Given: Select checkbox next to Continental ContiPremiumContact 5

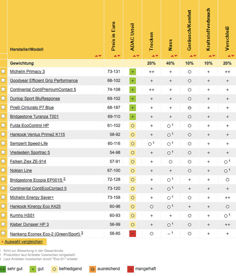Looking at the screenshot, I should click(x=3, y=89).
